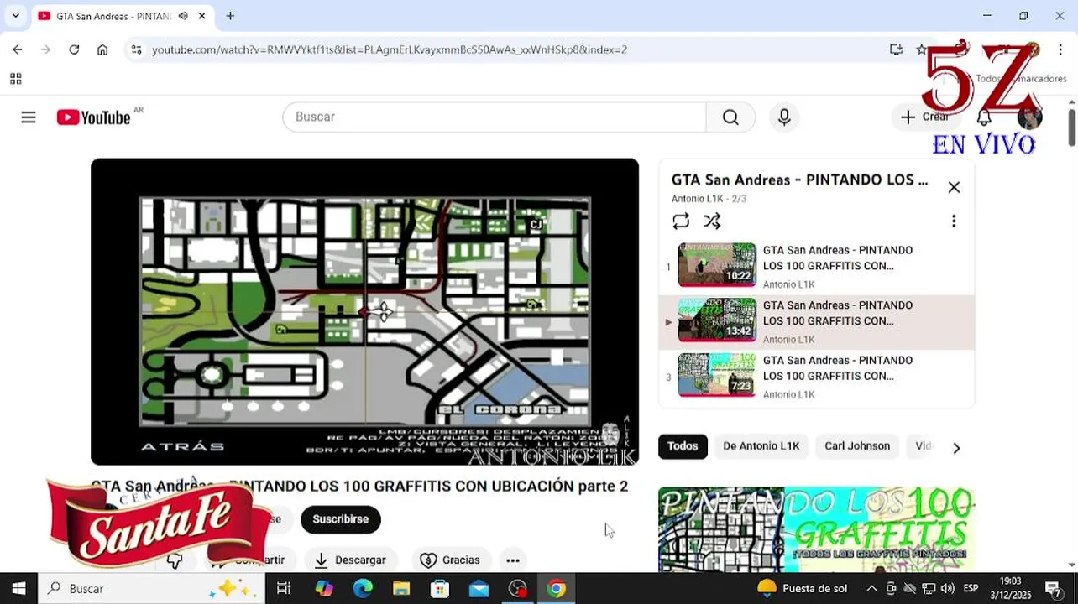Select playlist video 2 with 13:42 duration
This screenshot has height=604, width=1078.
[x=817, y=322]
